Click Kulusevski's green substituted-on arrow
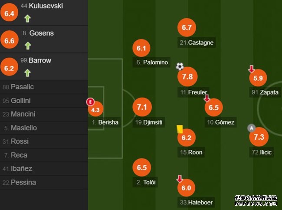The image size is (282, 210). [x=27, y=19]
